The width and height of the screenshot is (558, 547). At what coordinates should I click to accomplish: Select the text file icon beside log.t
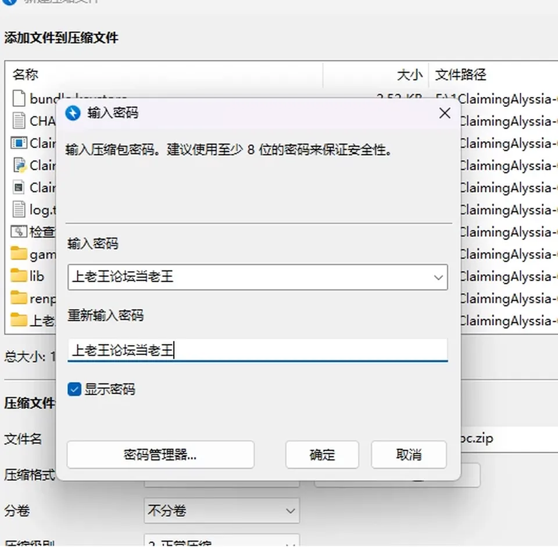click(19, 210)
